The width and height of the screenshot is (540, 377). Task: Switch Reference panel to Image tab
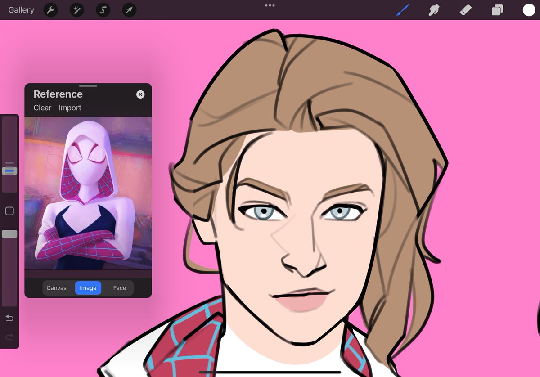[88, 288]
